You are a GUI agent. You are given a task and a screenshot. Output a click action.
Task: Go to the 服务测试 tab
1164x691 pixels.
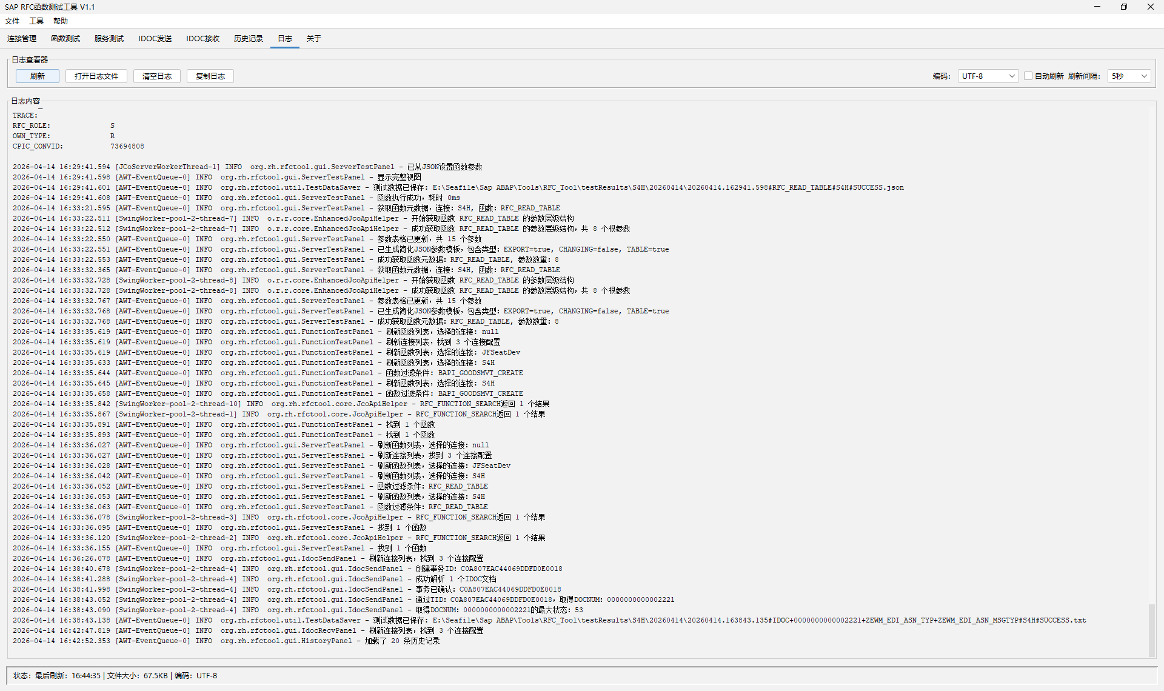[x=109, y=39]
